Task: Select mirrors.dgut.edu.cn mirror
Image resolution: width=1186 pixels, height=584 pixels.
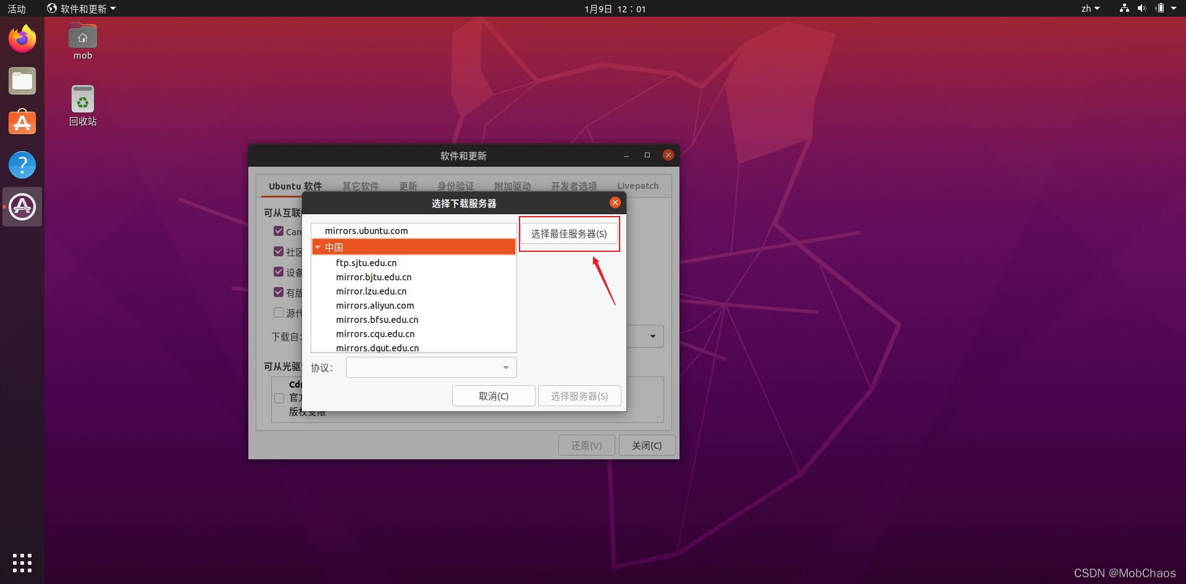Action: [x=414, y=348]
